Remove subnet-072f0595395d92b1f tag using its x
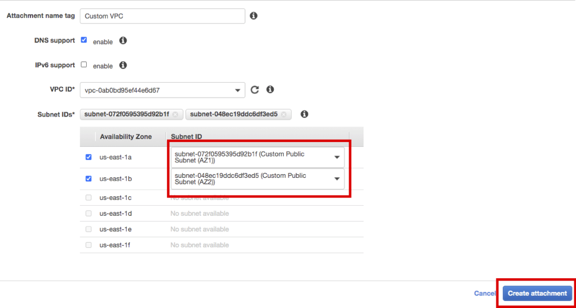 point(175,115)
